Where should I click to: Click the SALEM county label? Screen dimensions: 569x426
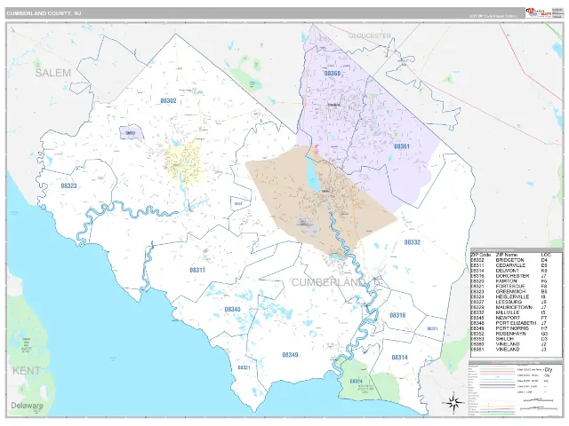click(x=53, y=73)
